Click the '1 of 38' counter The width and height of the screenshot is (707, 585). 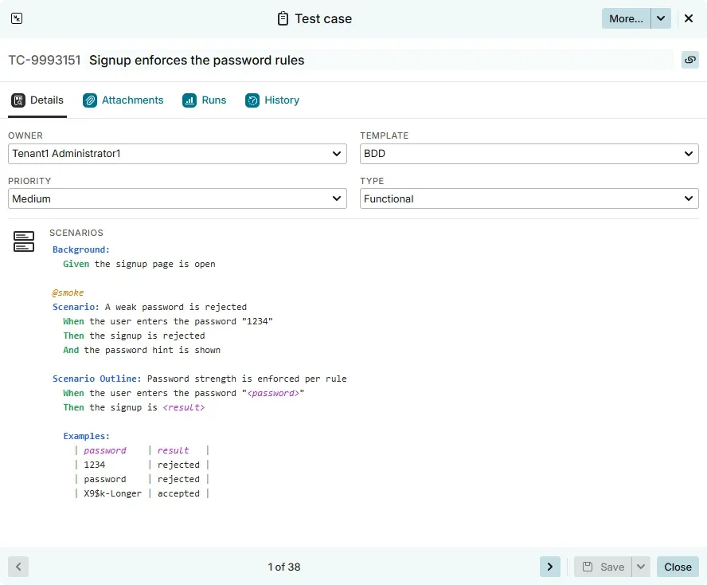click(x=284, y=567)
